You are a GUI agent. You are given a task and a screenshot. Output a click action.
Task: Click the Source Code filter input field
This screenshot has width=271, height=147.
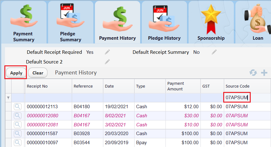pos(237,98)
